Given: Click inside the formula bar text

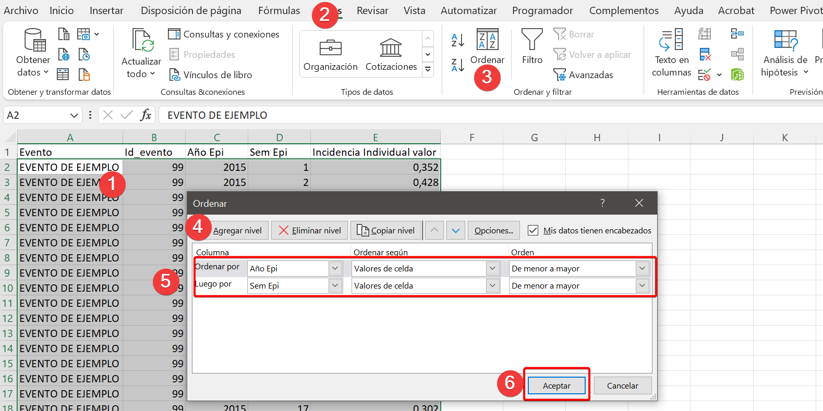Looking at the screenshot, I should click(x=217, y=115).
